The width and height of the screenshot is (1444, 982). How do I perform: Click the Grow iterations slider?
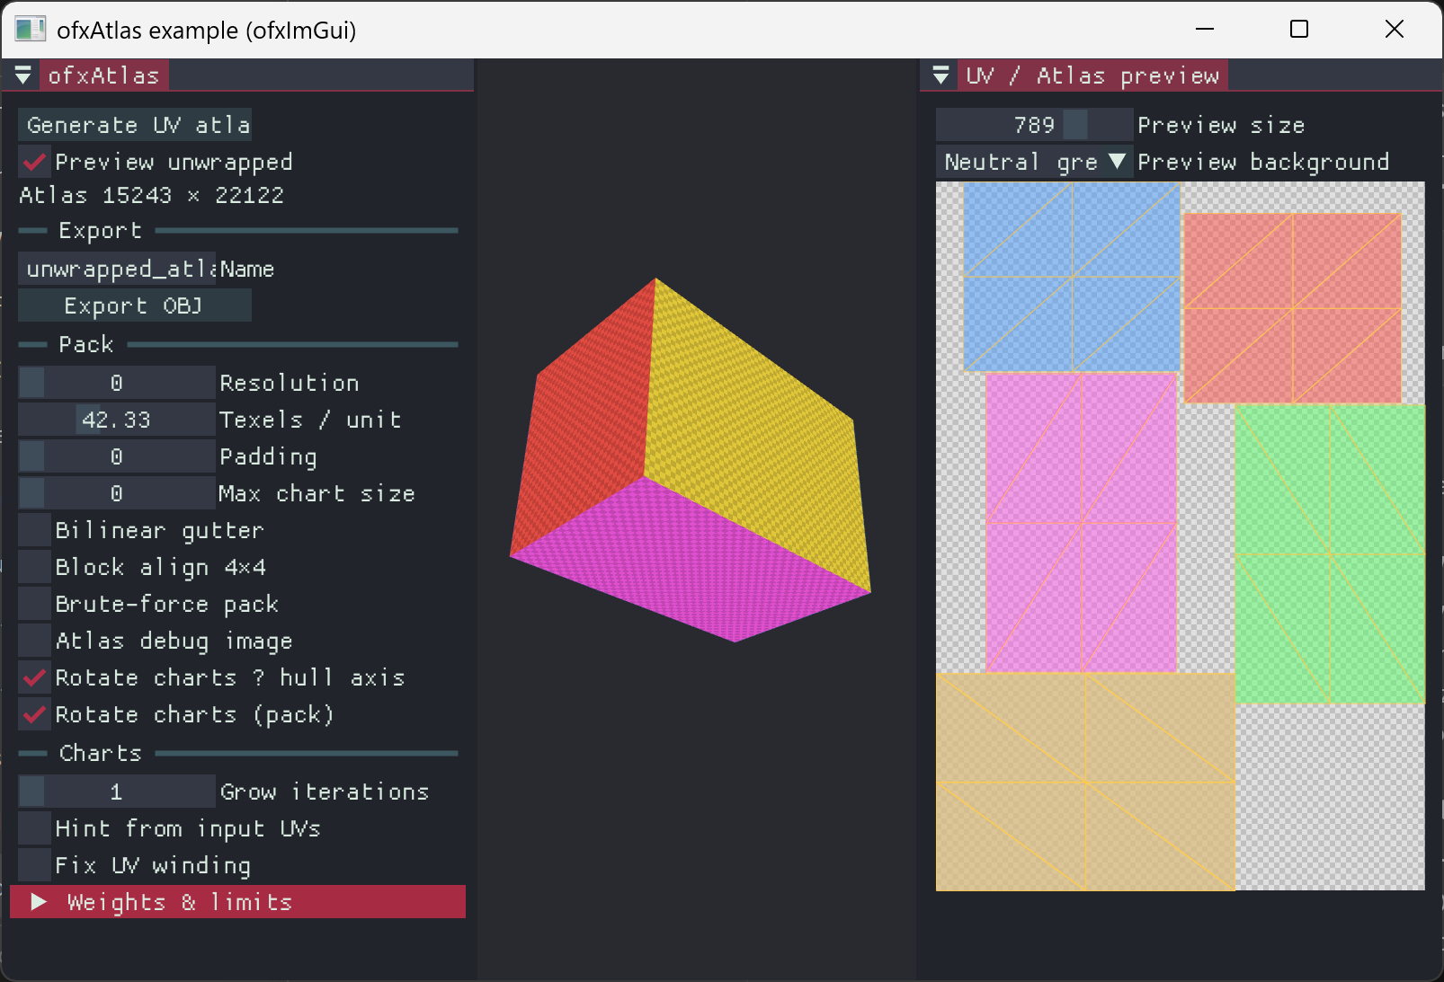(x=117, y=792)
